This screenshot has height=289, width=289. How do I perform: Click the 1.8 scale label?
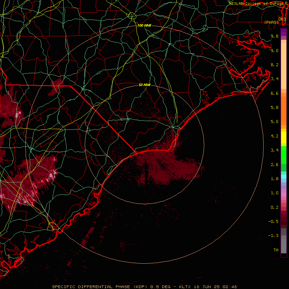(275, 179)
